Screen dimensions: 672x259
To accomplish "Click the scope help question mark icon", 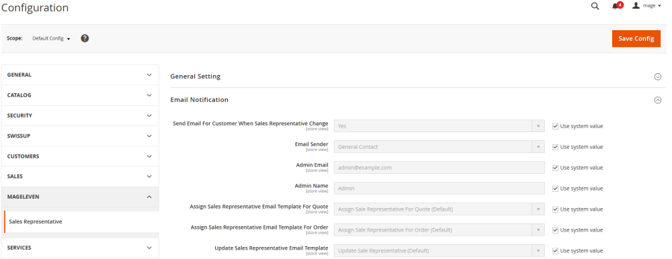I will [85, 38].
